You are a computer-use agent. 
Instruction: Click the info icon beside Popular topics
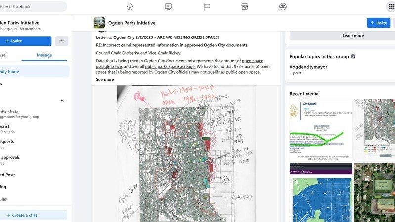click(x=353, y=56)
